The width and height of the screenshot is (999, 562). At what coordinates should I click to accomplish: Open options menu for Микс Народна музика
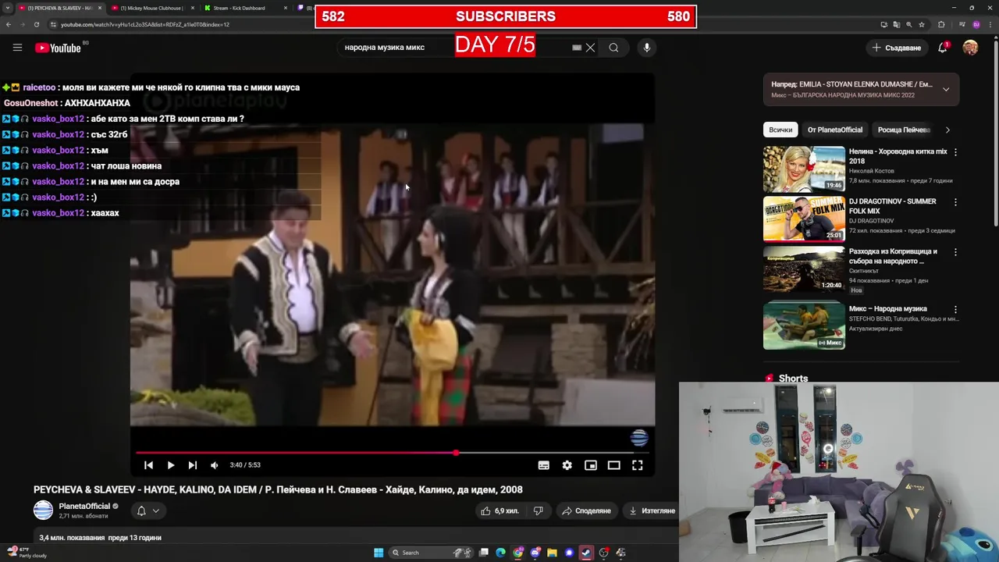tap(955, 309)
